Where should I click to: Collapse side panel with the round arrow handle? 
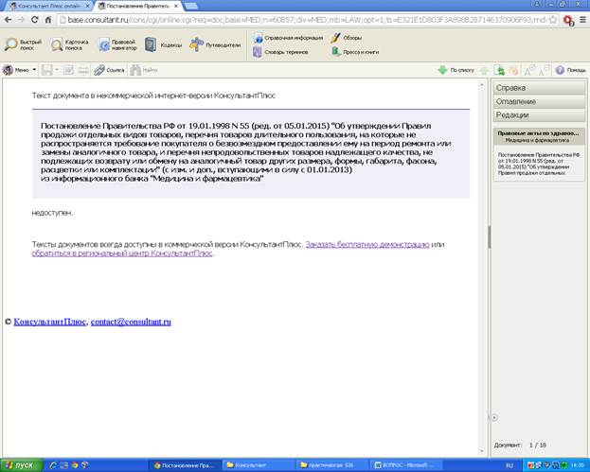494,417
